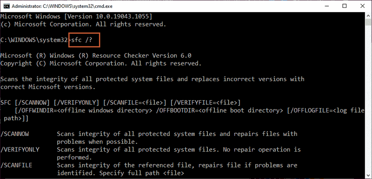Image resolution: width=372 pixels, height=179 pixels.
Task: Click [/VERIFYFILE=<file>] in the syntax line
Action: coord(205,103)
